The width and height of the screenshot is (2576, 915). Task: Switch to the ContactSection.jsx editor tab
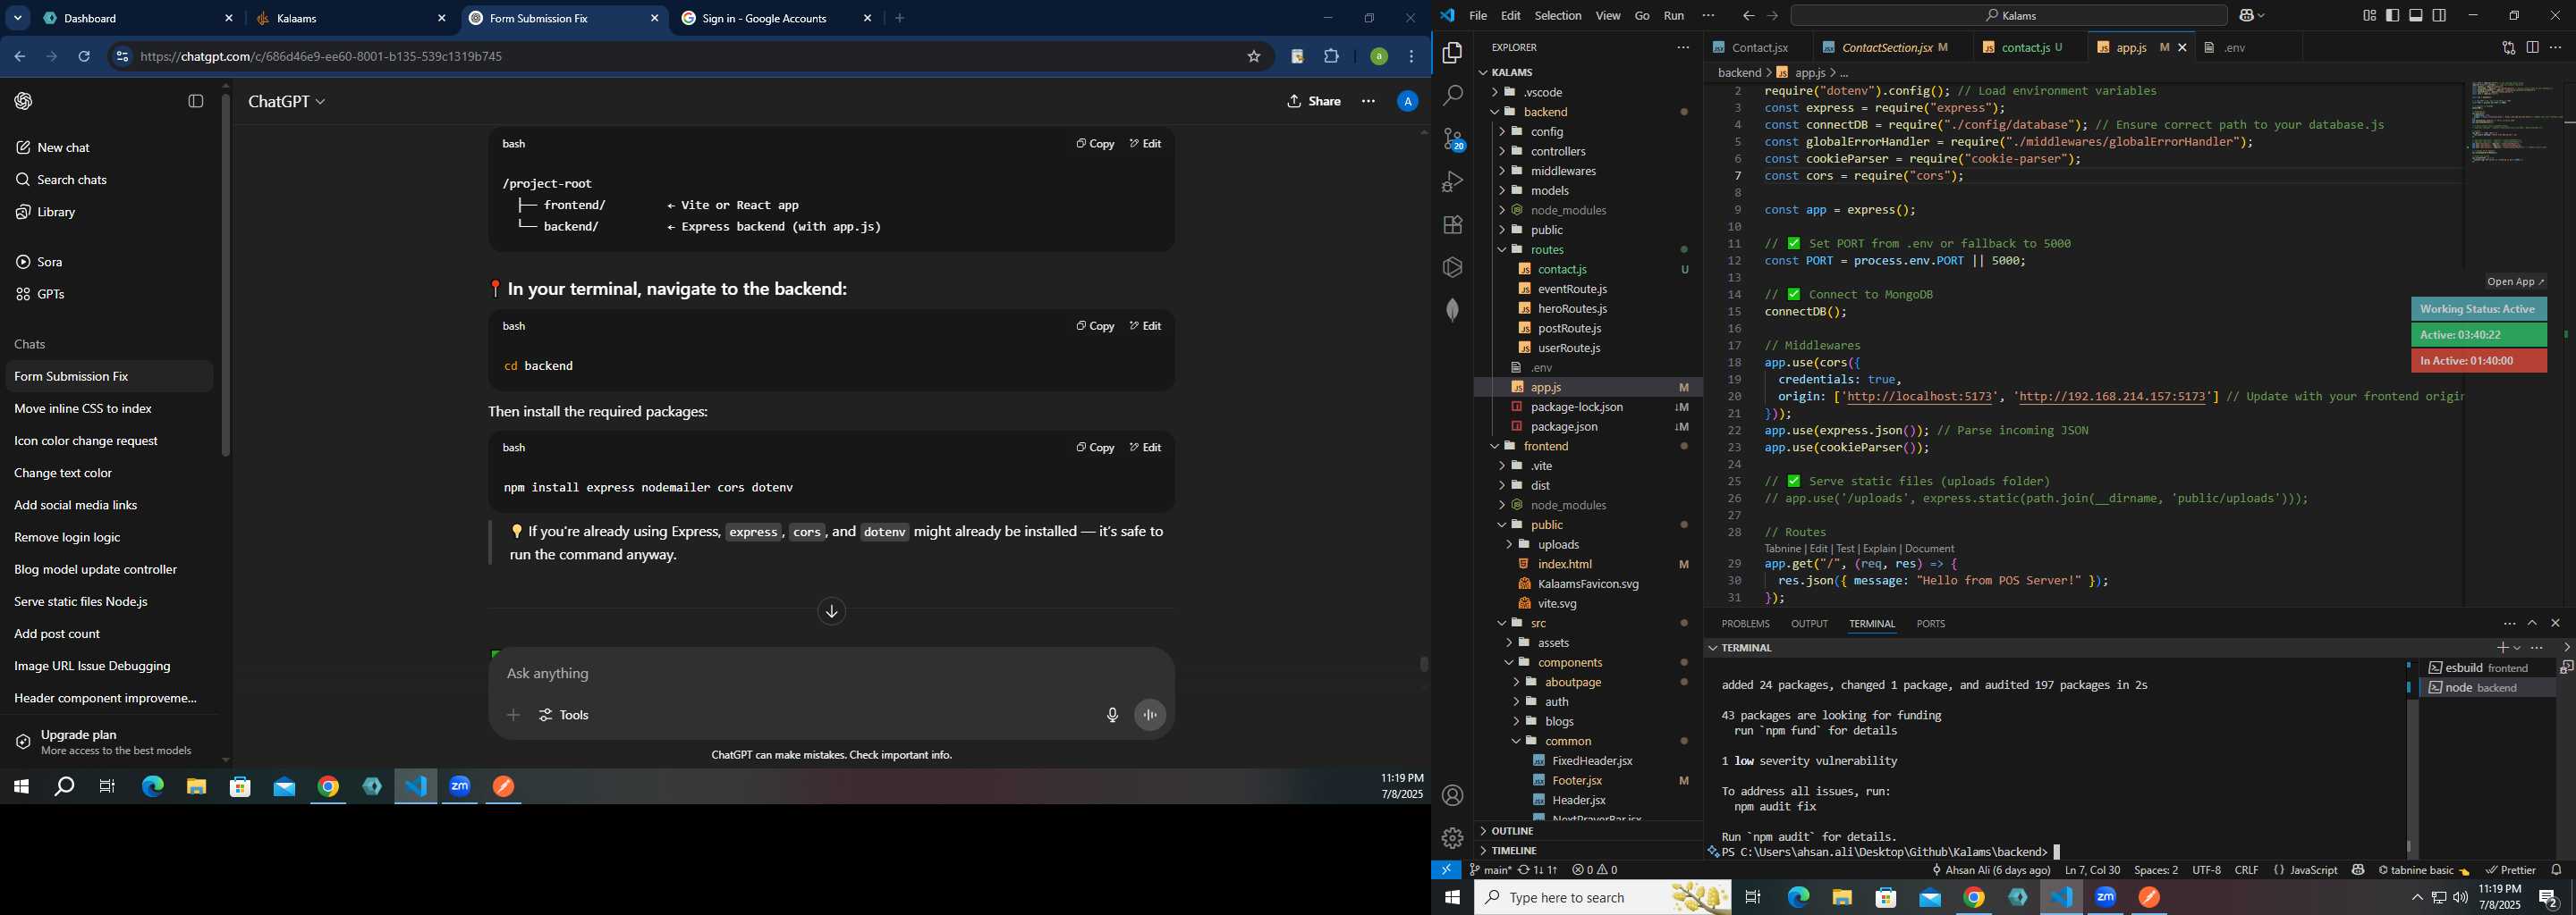[1886, 47]
